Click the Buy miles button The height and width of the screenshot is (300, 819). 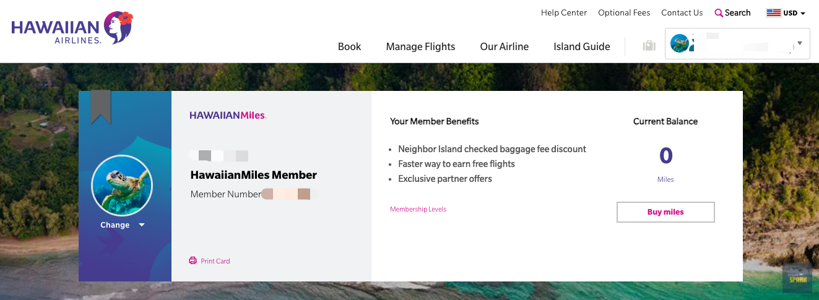click(x=665, y=212)
